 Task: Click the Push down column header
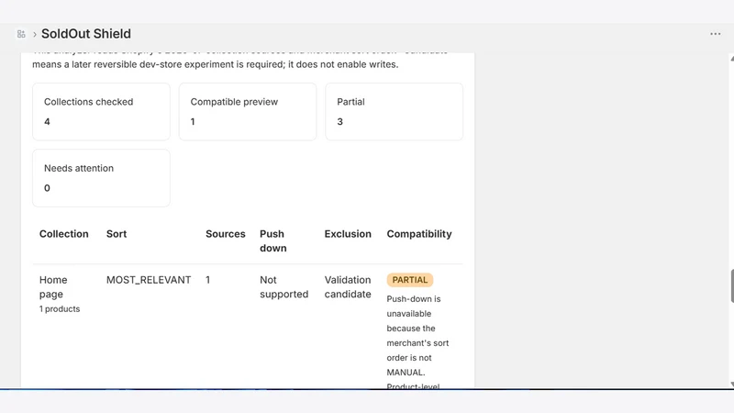coord(272,240)
